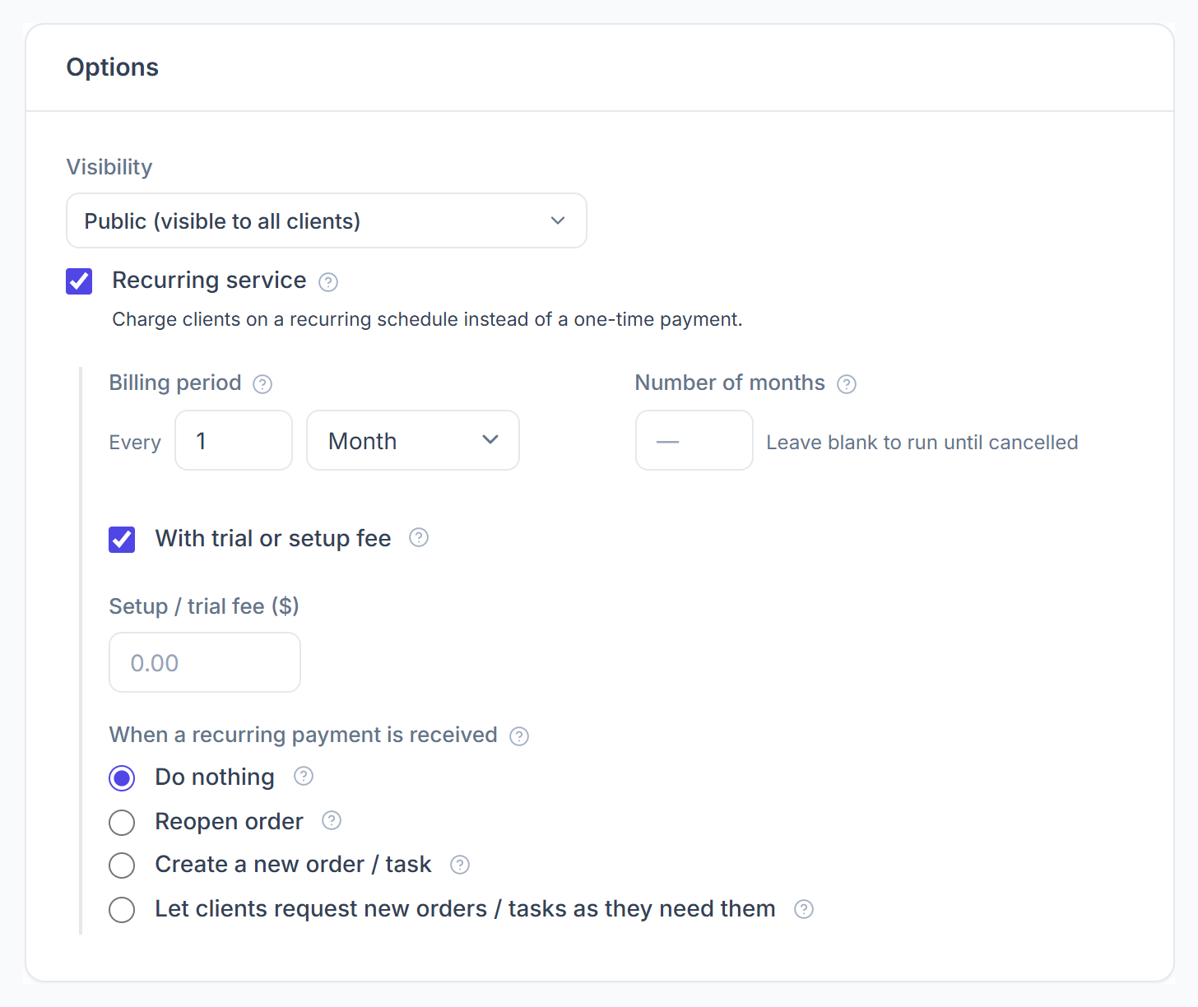Select Create a new order / task radio

coord(122,865)
